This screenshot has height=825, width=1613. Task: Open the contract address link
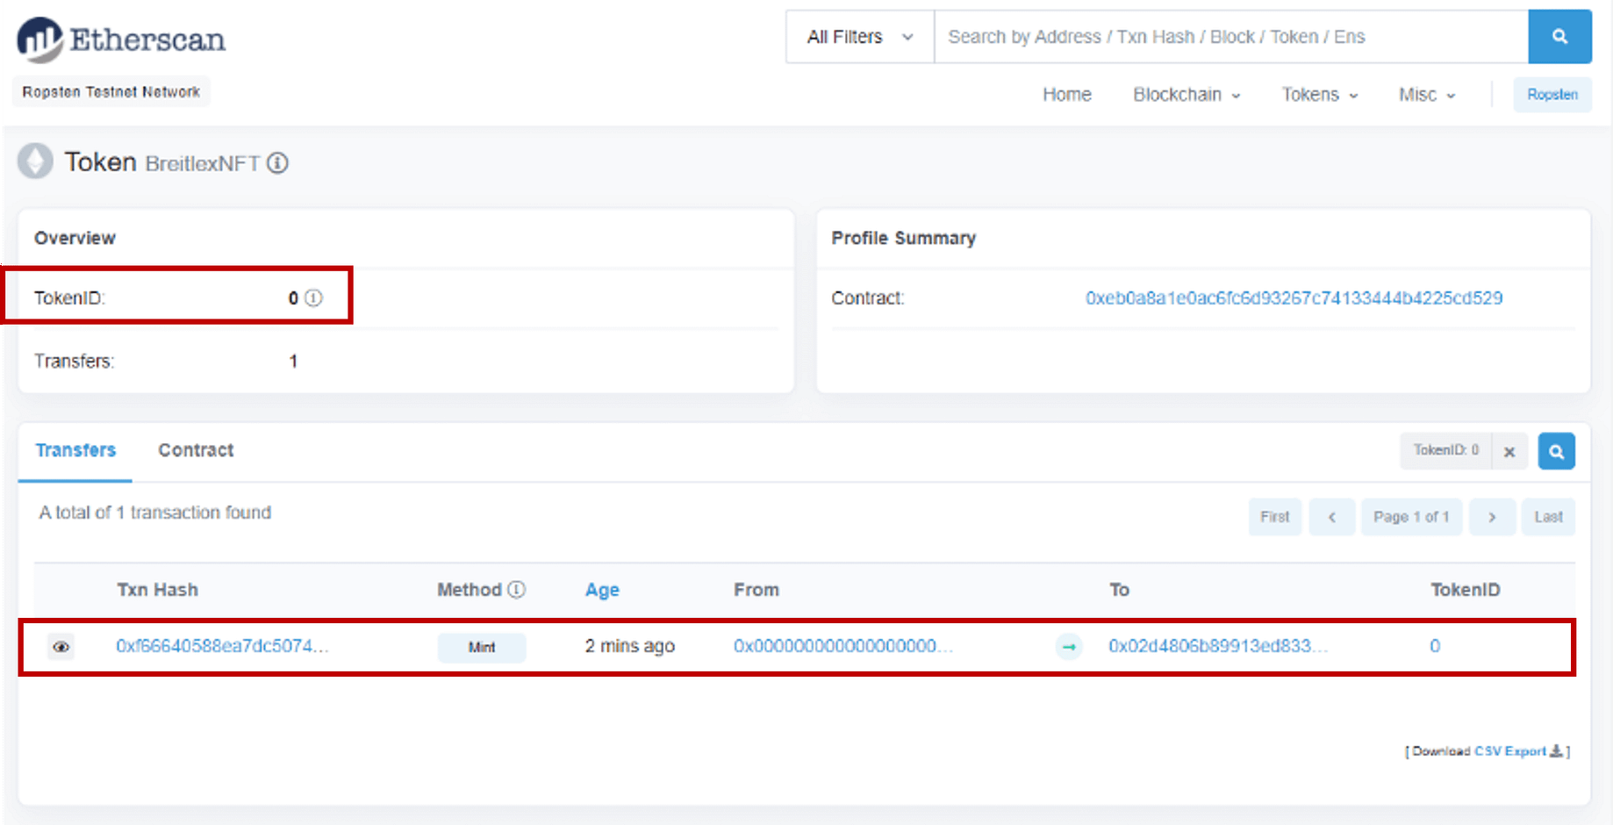(x=1294, y=298)
